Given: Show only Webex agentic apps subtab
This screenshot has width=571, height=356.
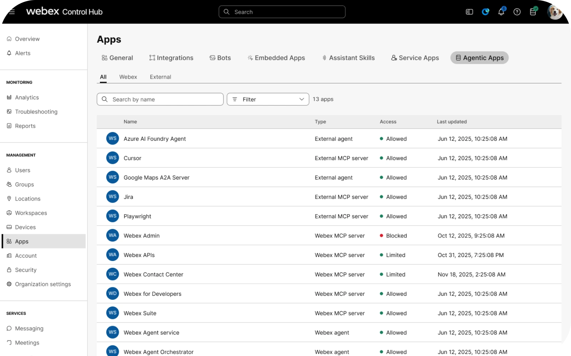Looking at the screenshot, I should point(128,77).
